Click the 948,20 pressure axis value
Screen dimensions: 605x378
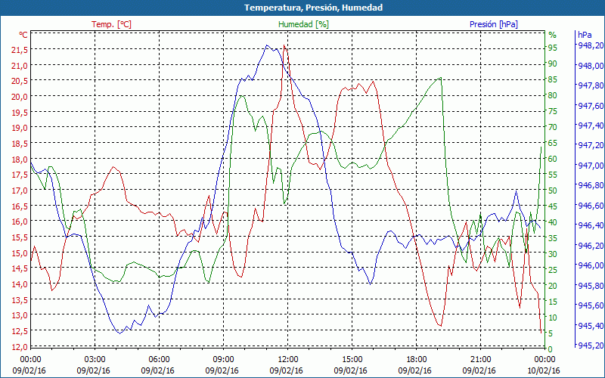click(x=591, y=45)
